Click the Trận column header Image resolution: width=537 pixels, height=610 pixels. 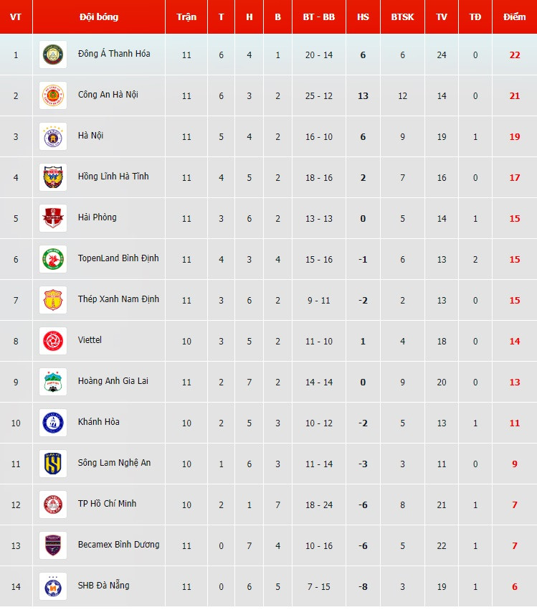pyautogui.click(x=186, y=17)
